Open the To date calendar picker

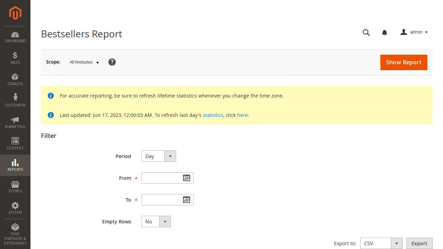click(187, 200)
